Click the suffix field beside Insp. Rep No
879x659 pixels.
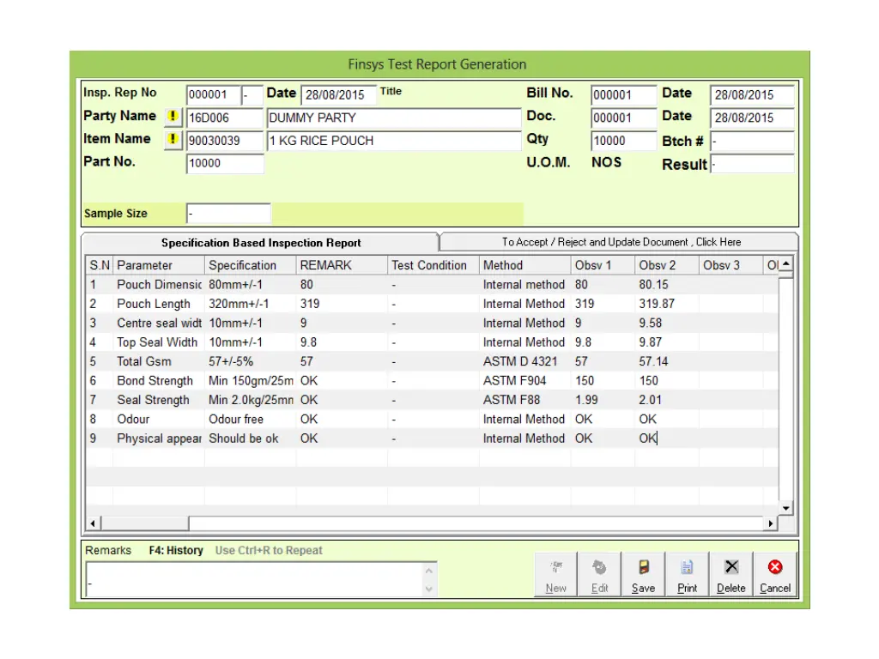pyautogui.click(x=252, y=94)
